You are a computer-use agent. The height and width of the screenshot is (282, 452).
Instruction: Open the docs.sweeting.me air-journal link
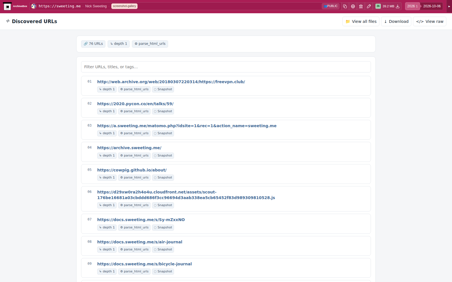[x=140, y=242]
